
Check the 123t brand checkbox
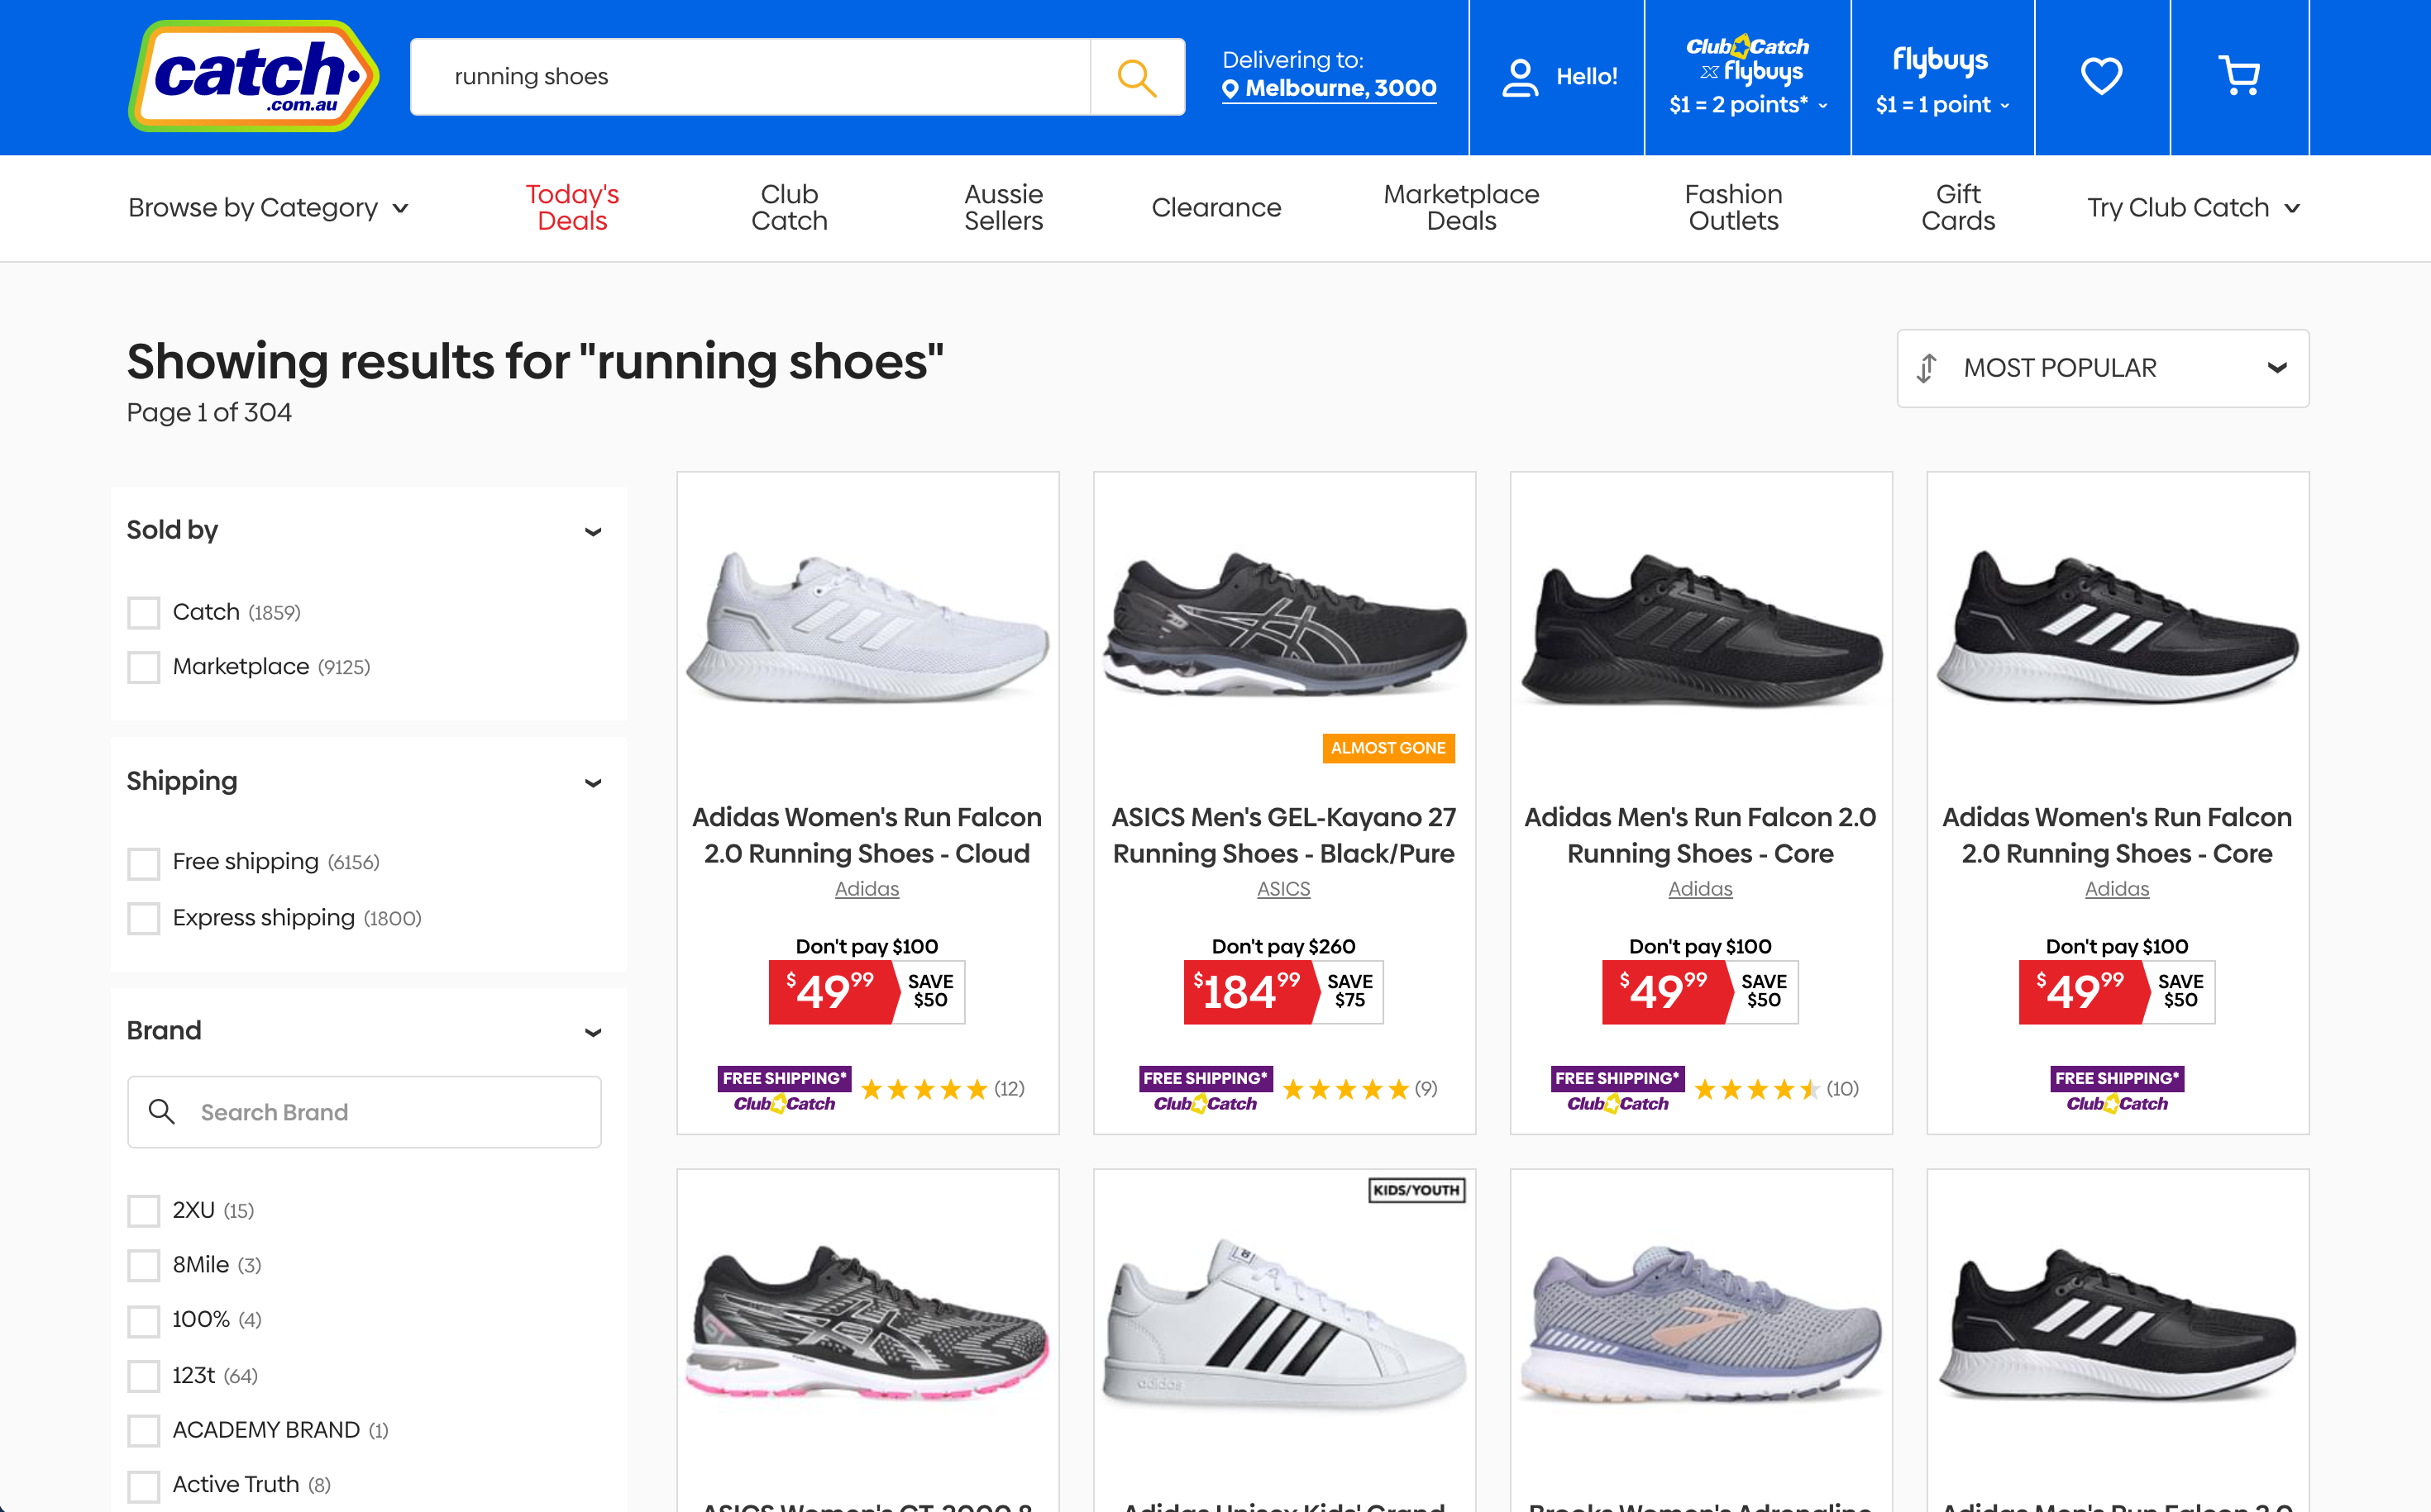coord(144,1376)
